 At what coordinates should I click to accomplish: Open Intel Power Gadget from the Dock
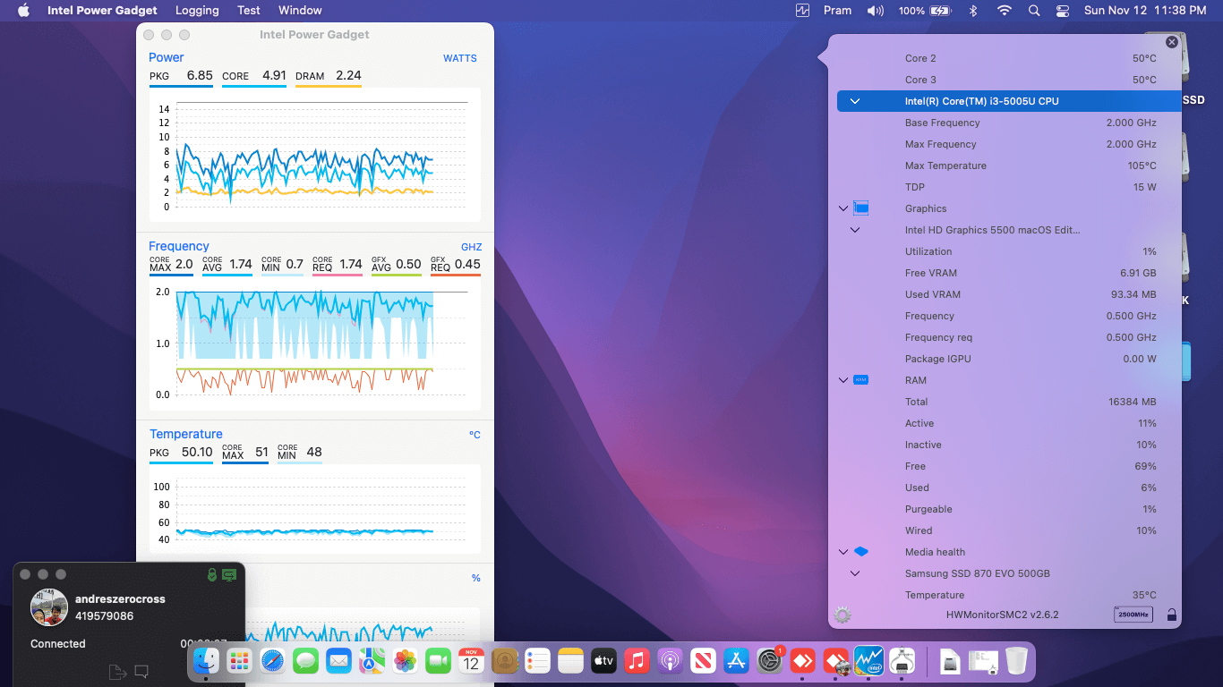868,661
